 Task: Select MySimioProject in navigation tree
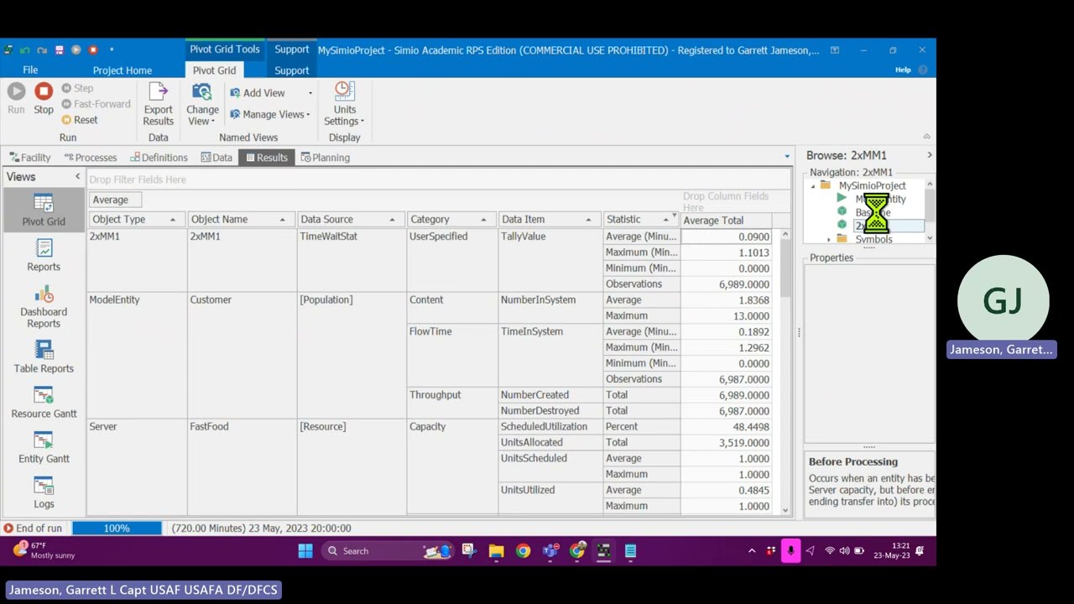872,186
